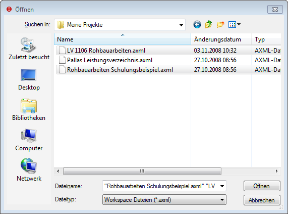Sort files by Typ column header

click(x=266, y=39)
